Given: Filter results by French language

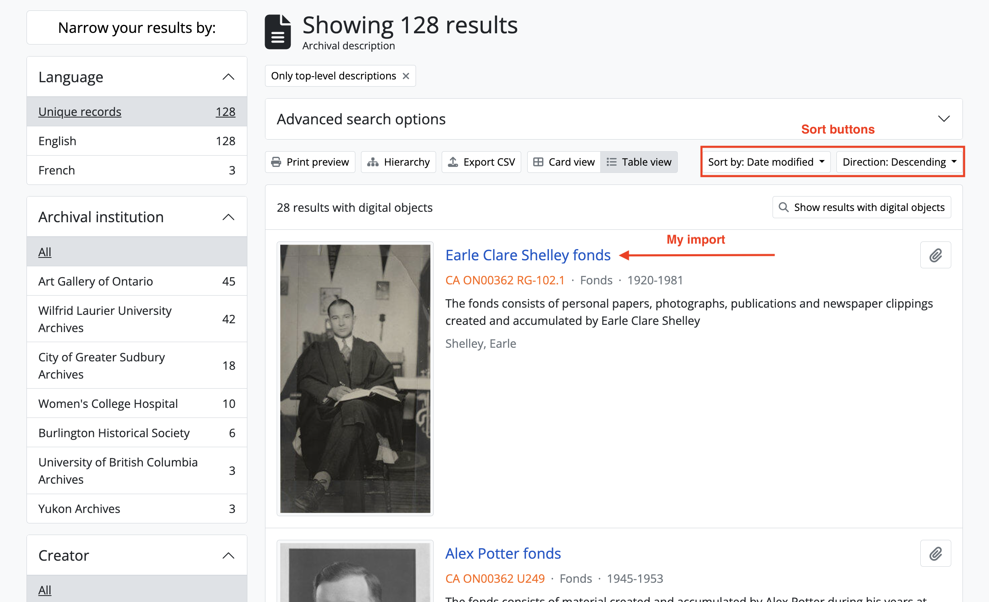Looking at the screenshot, I should pyautogui.click(x=57, y=170).
